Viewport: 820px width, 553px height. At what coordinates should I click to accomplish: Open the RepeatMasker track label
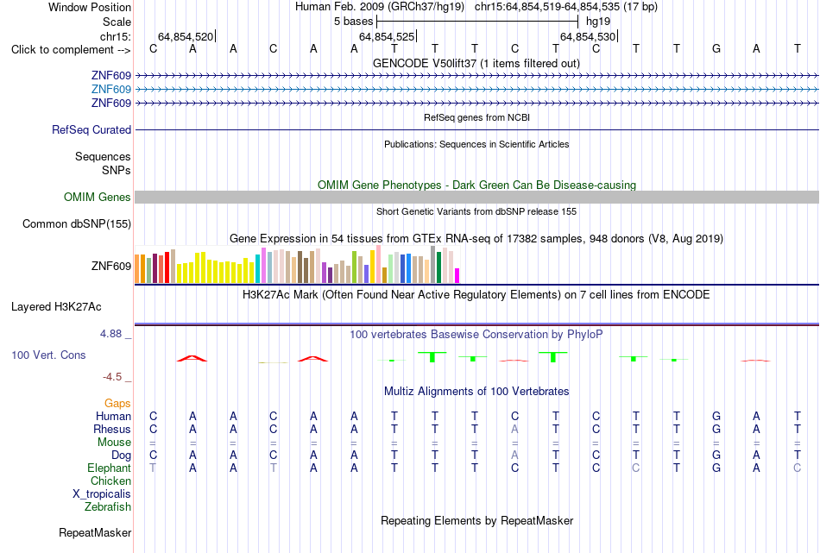[x=95, y=532]
